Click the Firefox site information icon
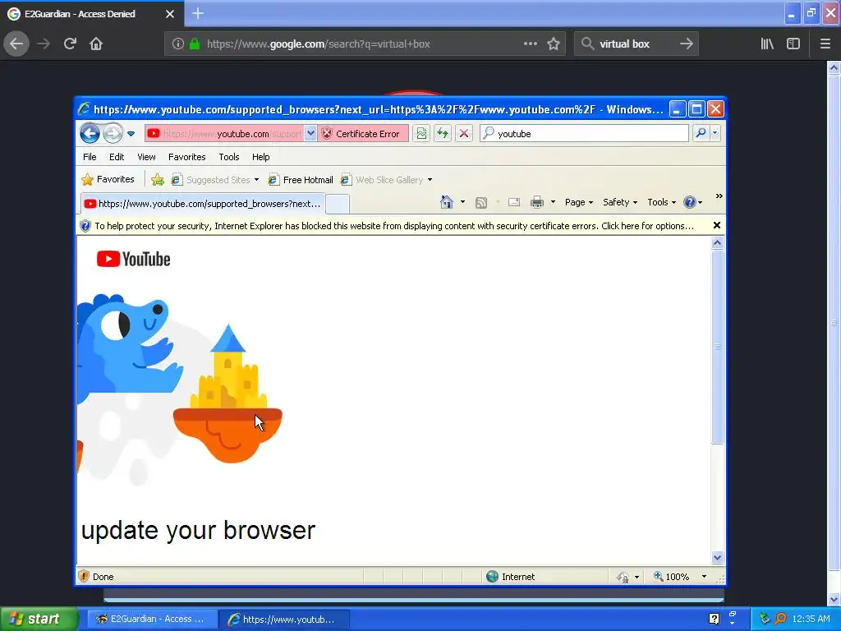Viewport: 841px width, 631px height. (x=178, y=44)
